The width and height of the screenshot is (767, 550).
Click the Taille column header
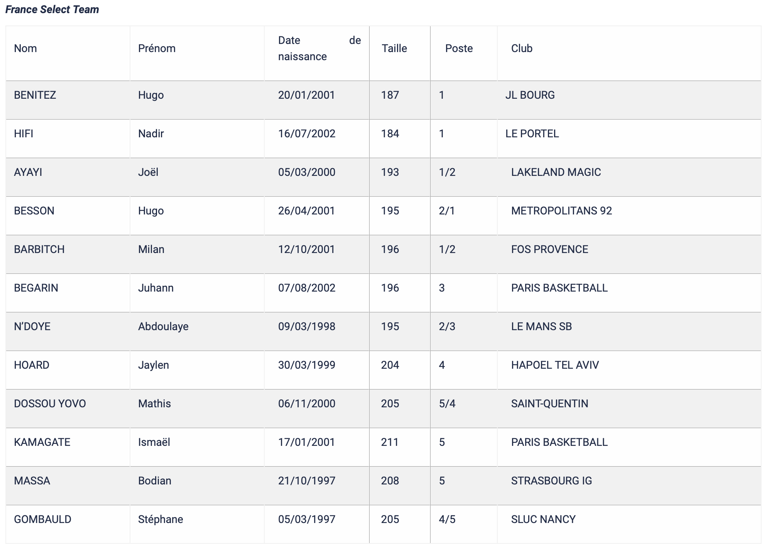(394, 49)
